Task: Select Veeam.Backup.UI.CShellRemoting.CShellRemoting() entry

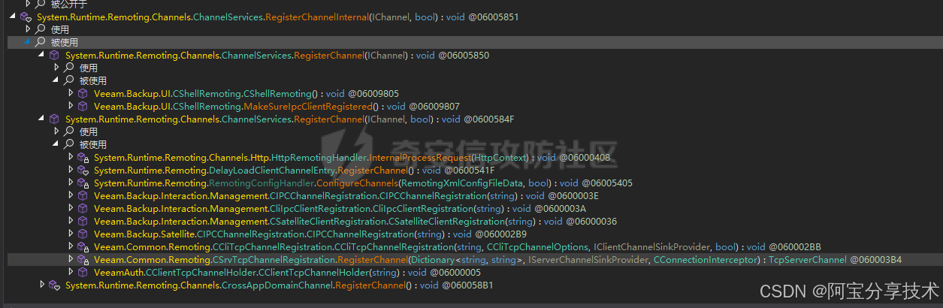Action: tap(246, 93)
